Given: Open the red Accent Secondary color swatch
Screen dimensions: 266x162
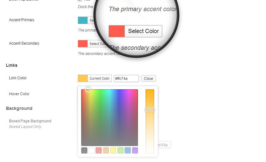Looking at the screenshot, I should click(83, 44).
